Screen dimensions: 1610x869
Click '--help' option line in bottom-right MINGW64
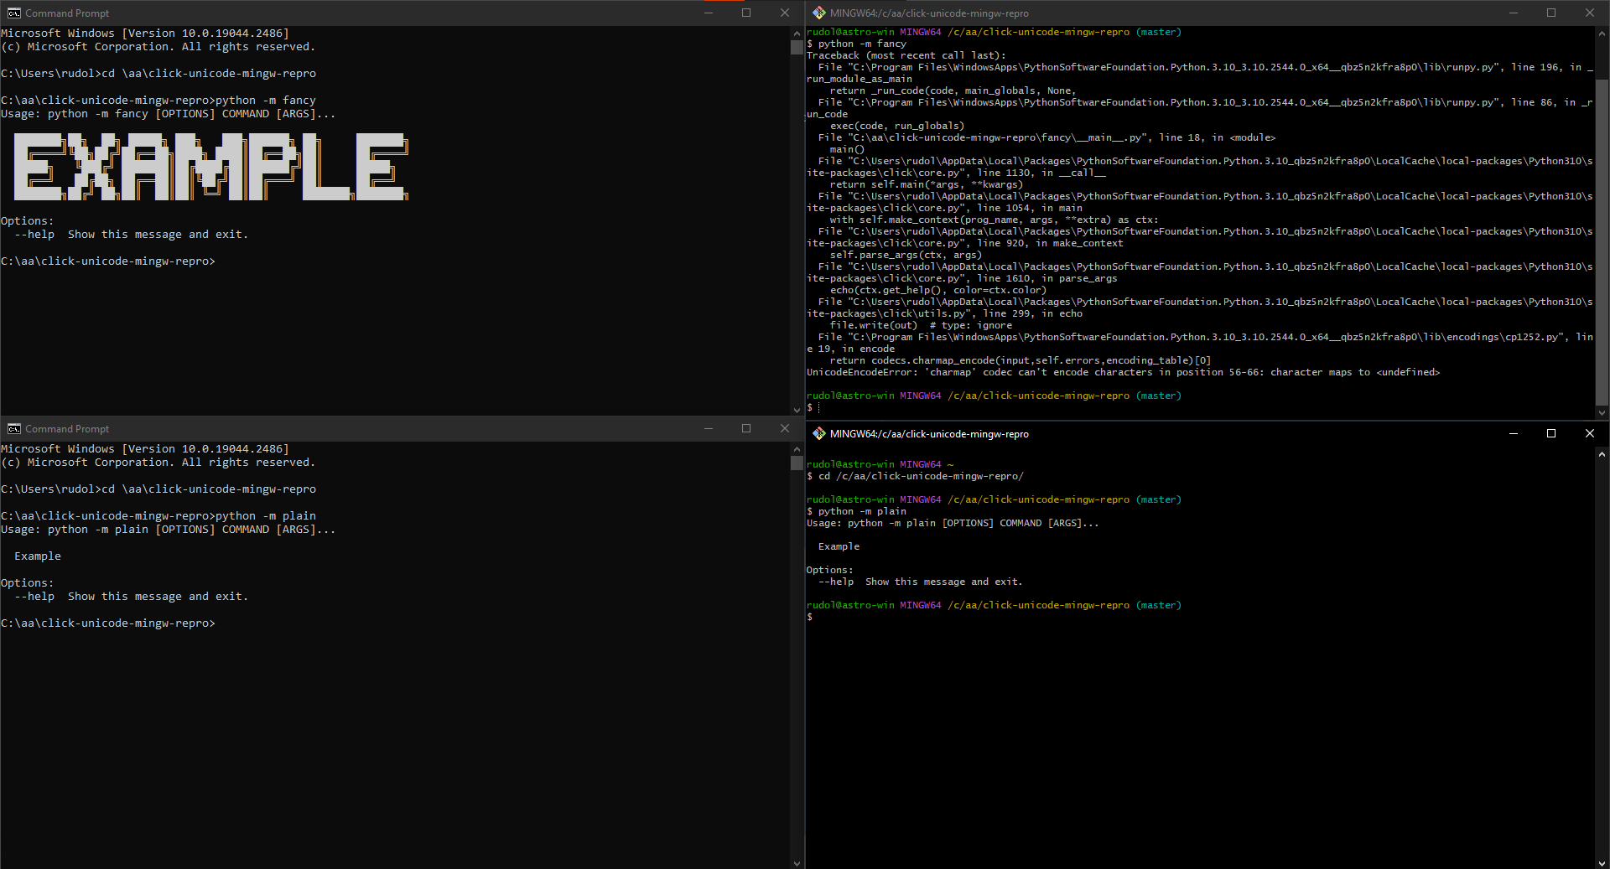point(920,582)
